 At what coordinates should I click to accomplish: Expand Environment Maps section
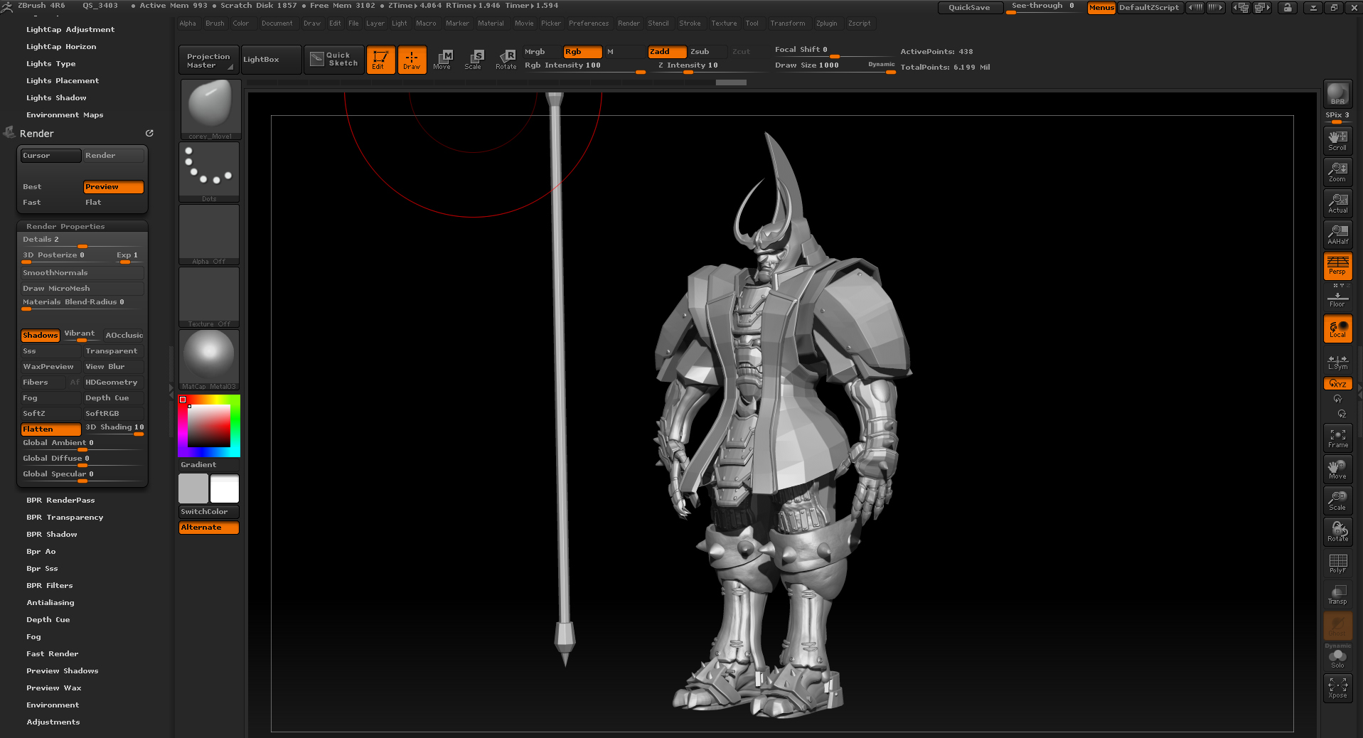click(65, 115)
